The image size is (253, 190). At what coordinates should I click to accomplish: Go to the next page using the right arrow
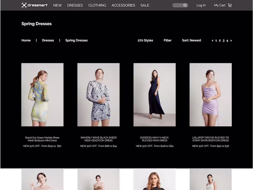tap(231, 41)
